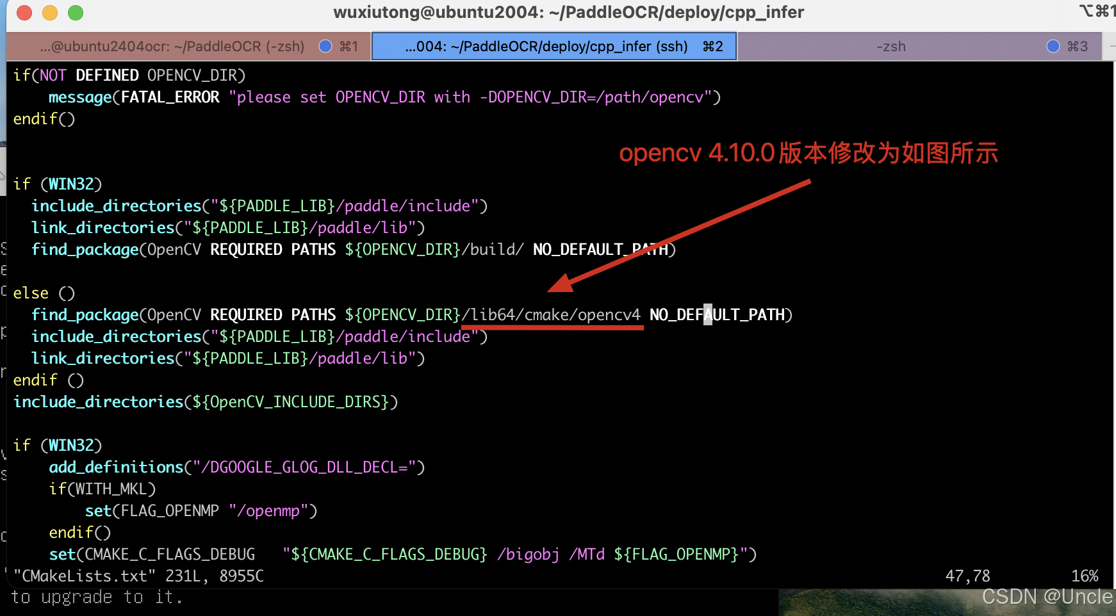1116x616 pixels.
Task: Click '${OPENCV_DIR}/build/' in the WIN32 find_package line
Action: pos(434,250)
